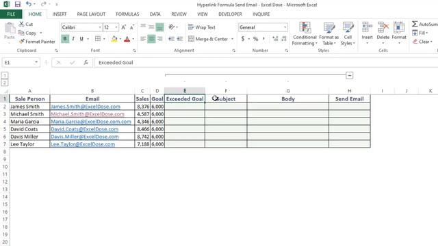Apply the red Font Color
The image size is (438, 246).
[127, 39]
